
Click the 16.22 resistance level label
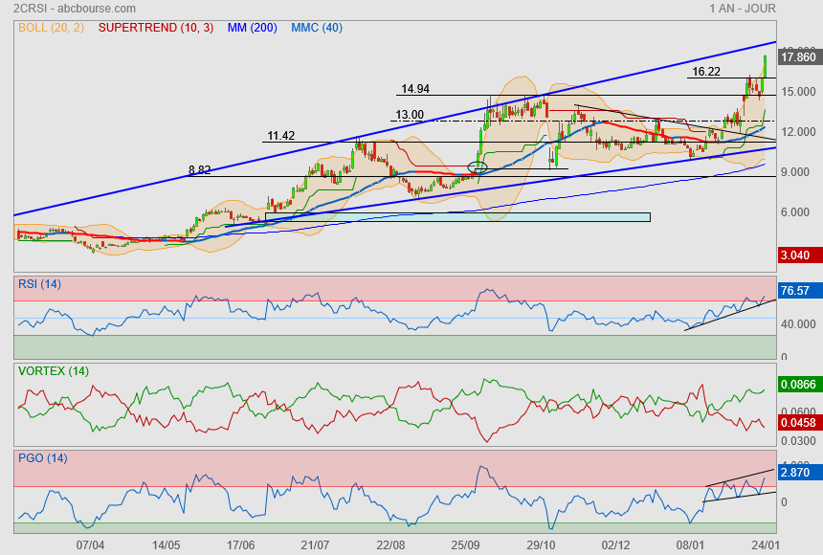pyautogui.click(x=706, y=72)
